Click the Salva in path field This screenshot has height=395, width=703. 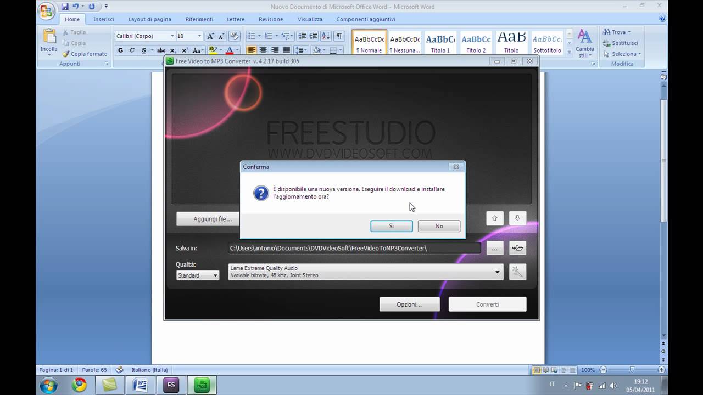[354, 248]
